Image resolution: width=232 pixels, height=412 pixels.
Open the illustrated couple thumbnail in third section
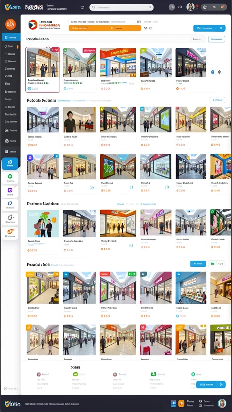point(43,224)
